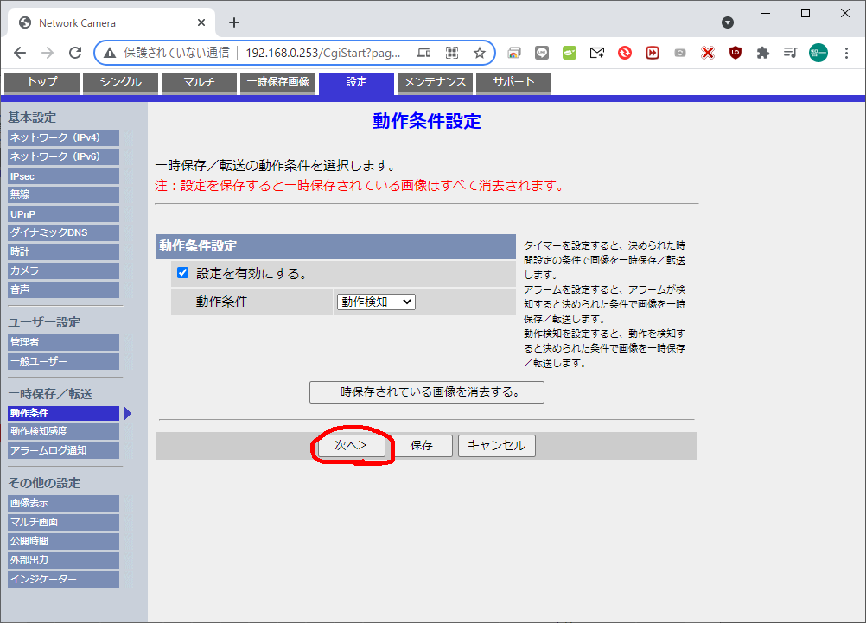
Task: Click the uBlock Origin shield icon
Action: [735, 53]
